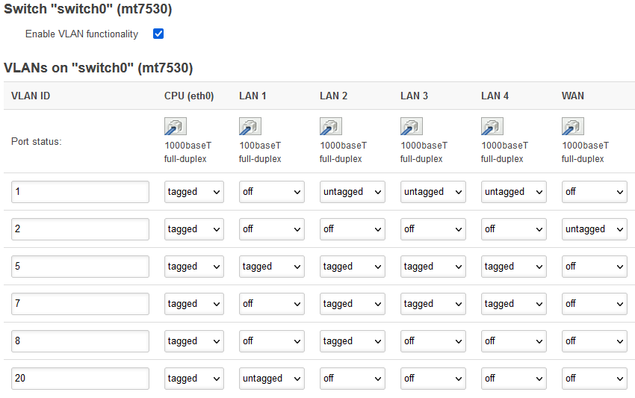635x398 pixels.
Task: Open LAN 3 dropdown for VLAN 7
Action: 433,304
